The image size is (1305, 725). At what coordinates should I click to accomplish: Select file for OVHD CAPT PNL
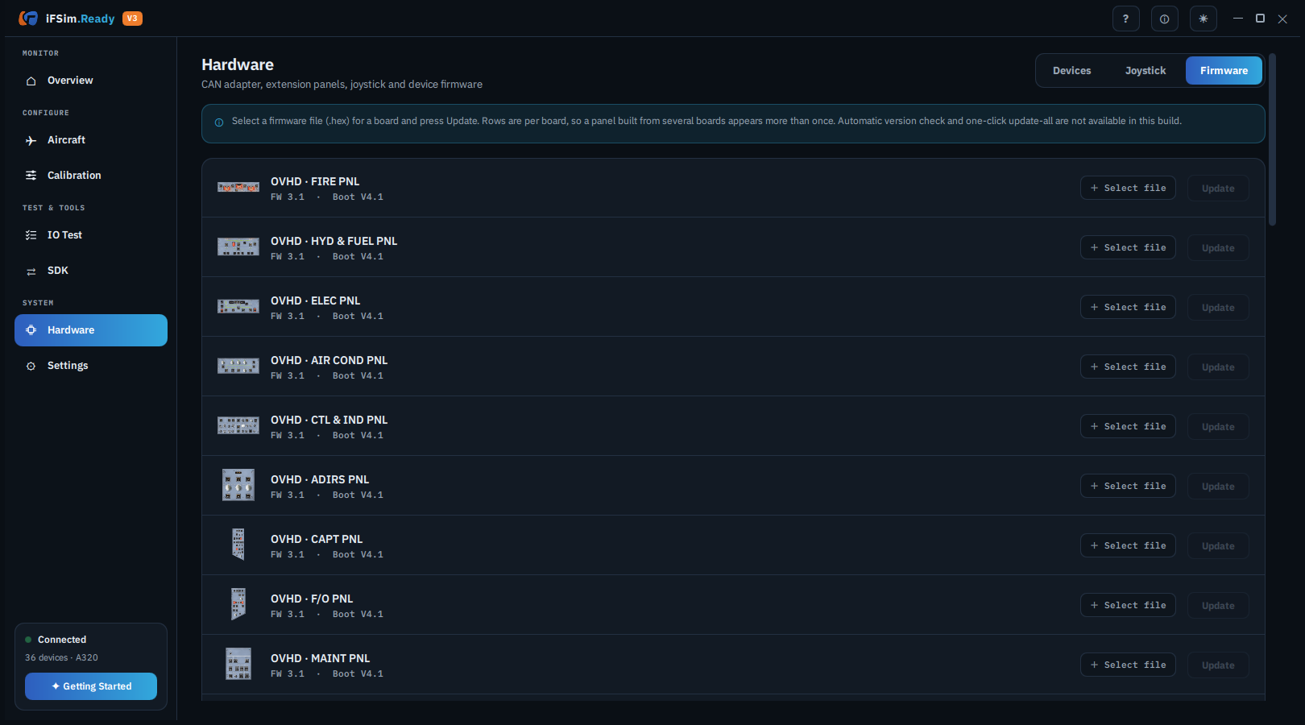tap(1128, 545)
